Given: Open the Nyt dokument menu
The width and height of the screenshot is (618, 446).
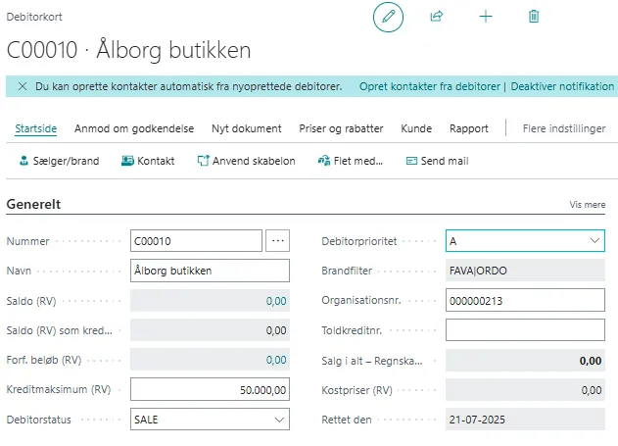Looking at the screenshot, I should click(x=245, y=128).
